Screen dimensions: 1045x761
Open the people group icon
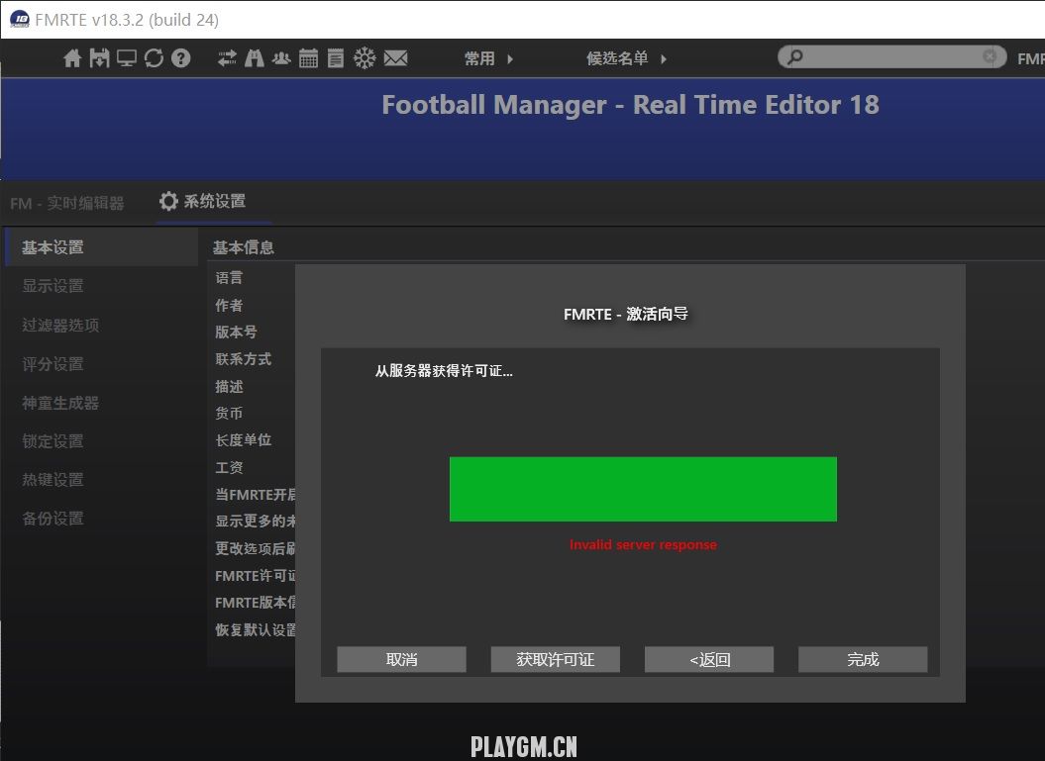pos(281,58)
